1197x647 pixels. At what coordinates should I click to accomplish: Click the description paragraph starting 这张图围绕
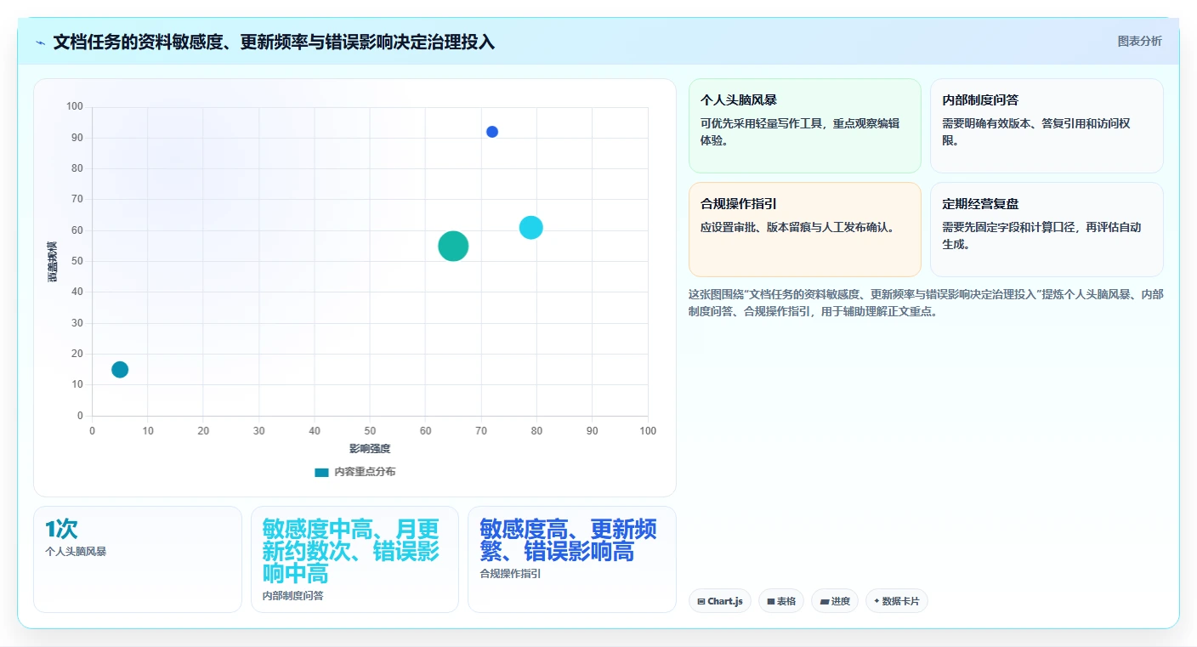(926, 303)
